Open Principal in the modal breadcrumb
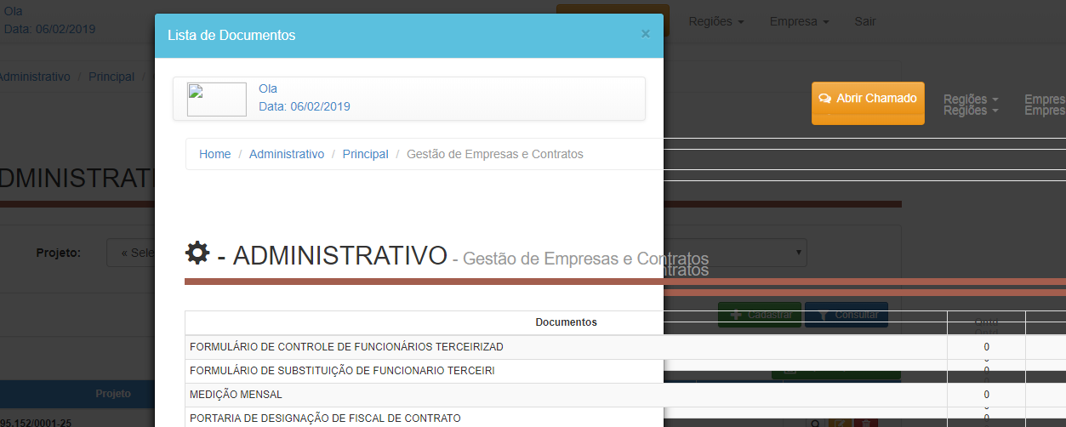Viewport: 1066px width, 427px height. click(x=366, y=154)
